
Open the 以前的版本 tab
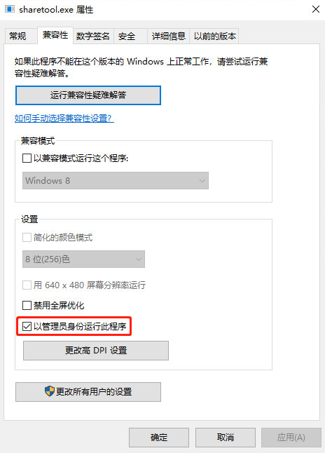214,36
